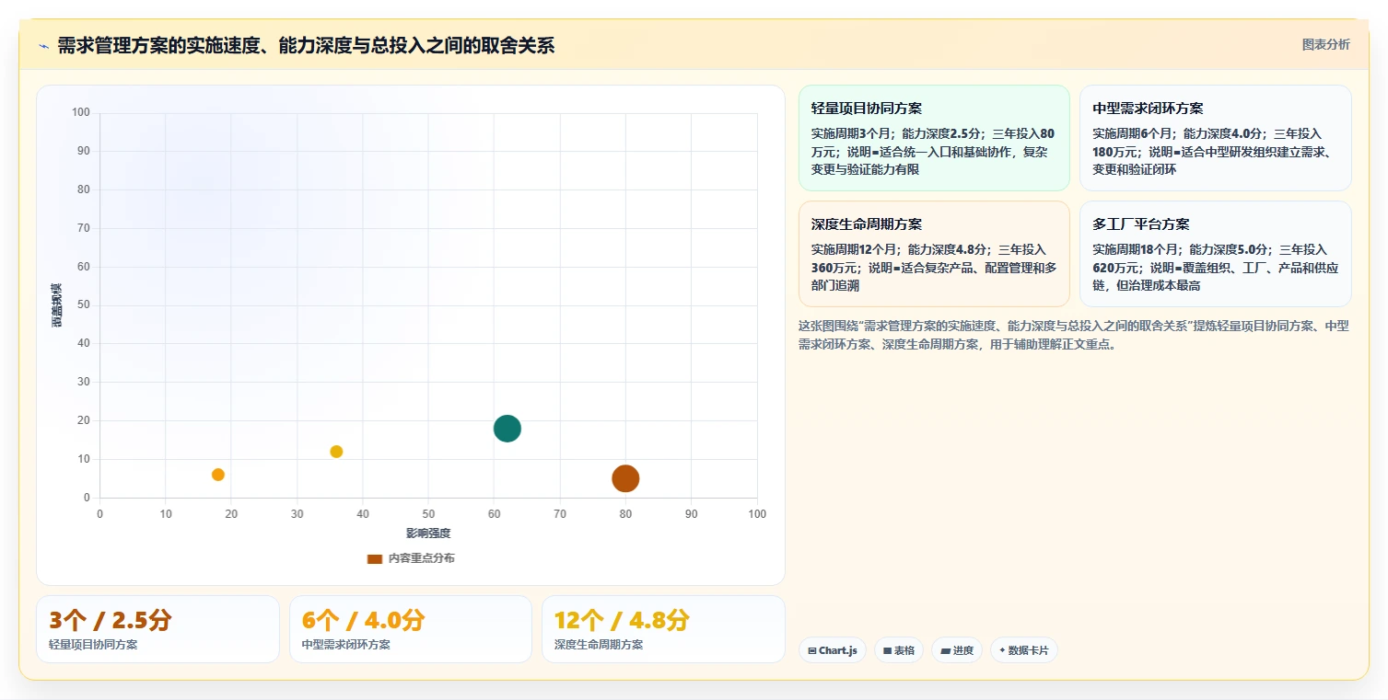Click the Chart.js tag chip
Image resolution: width=1388 pixels, height=700 pixels.
833,650
